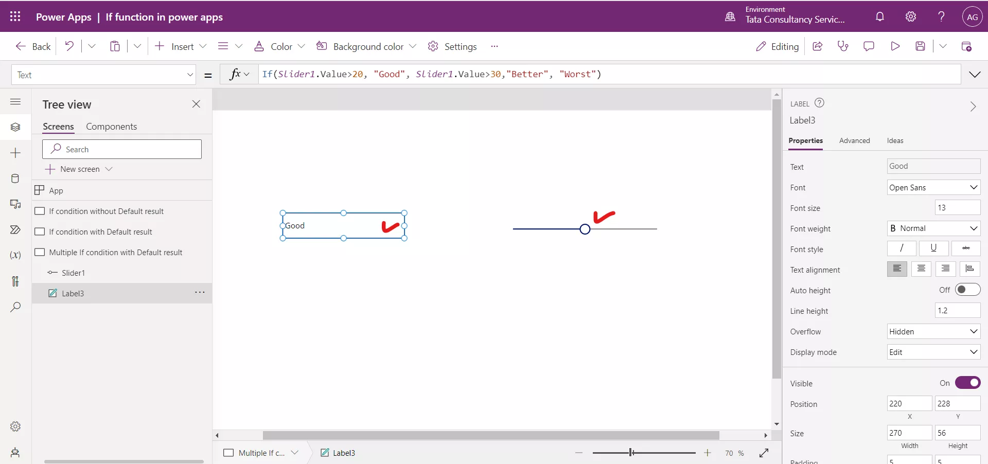Switch to the Components tab in Tree view
988x464 pixels.
tap(112, 127)
